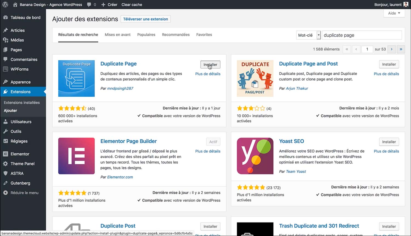Click the WordPress logo icon in the admin bar
Screen dimensions: 411x236
[5, 4]
